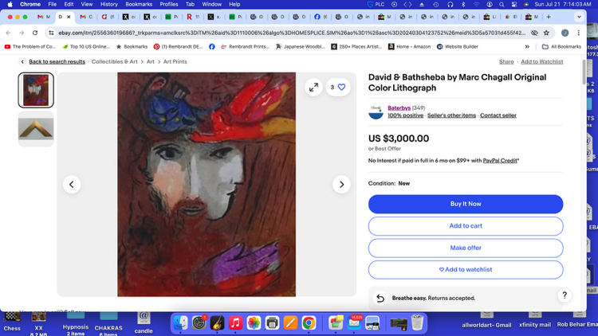Switch to the Facebook tab
The height and width of the screenshot is (336, 598).
[x=321, y=17]
